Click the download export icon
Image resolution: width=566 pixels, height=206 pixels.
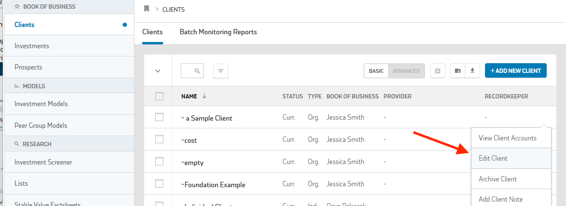[x=472, y=71]
